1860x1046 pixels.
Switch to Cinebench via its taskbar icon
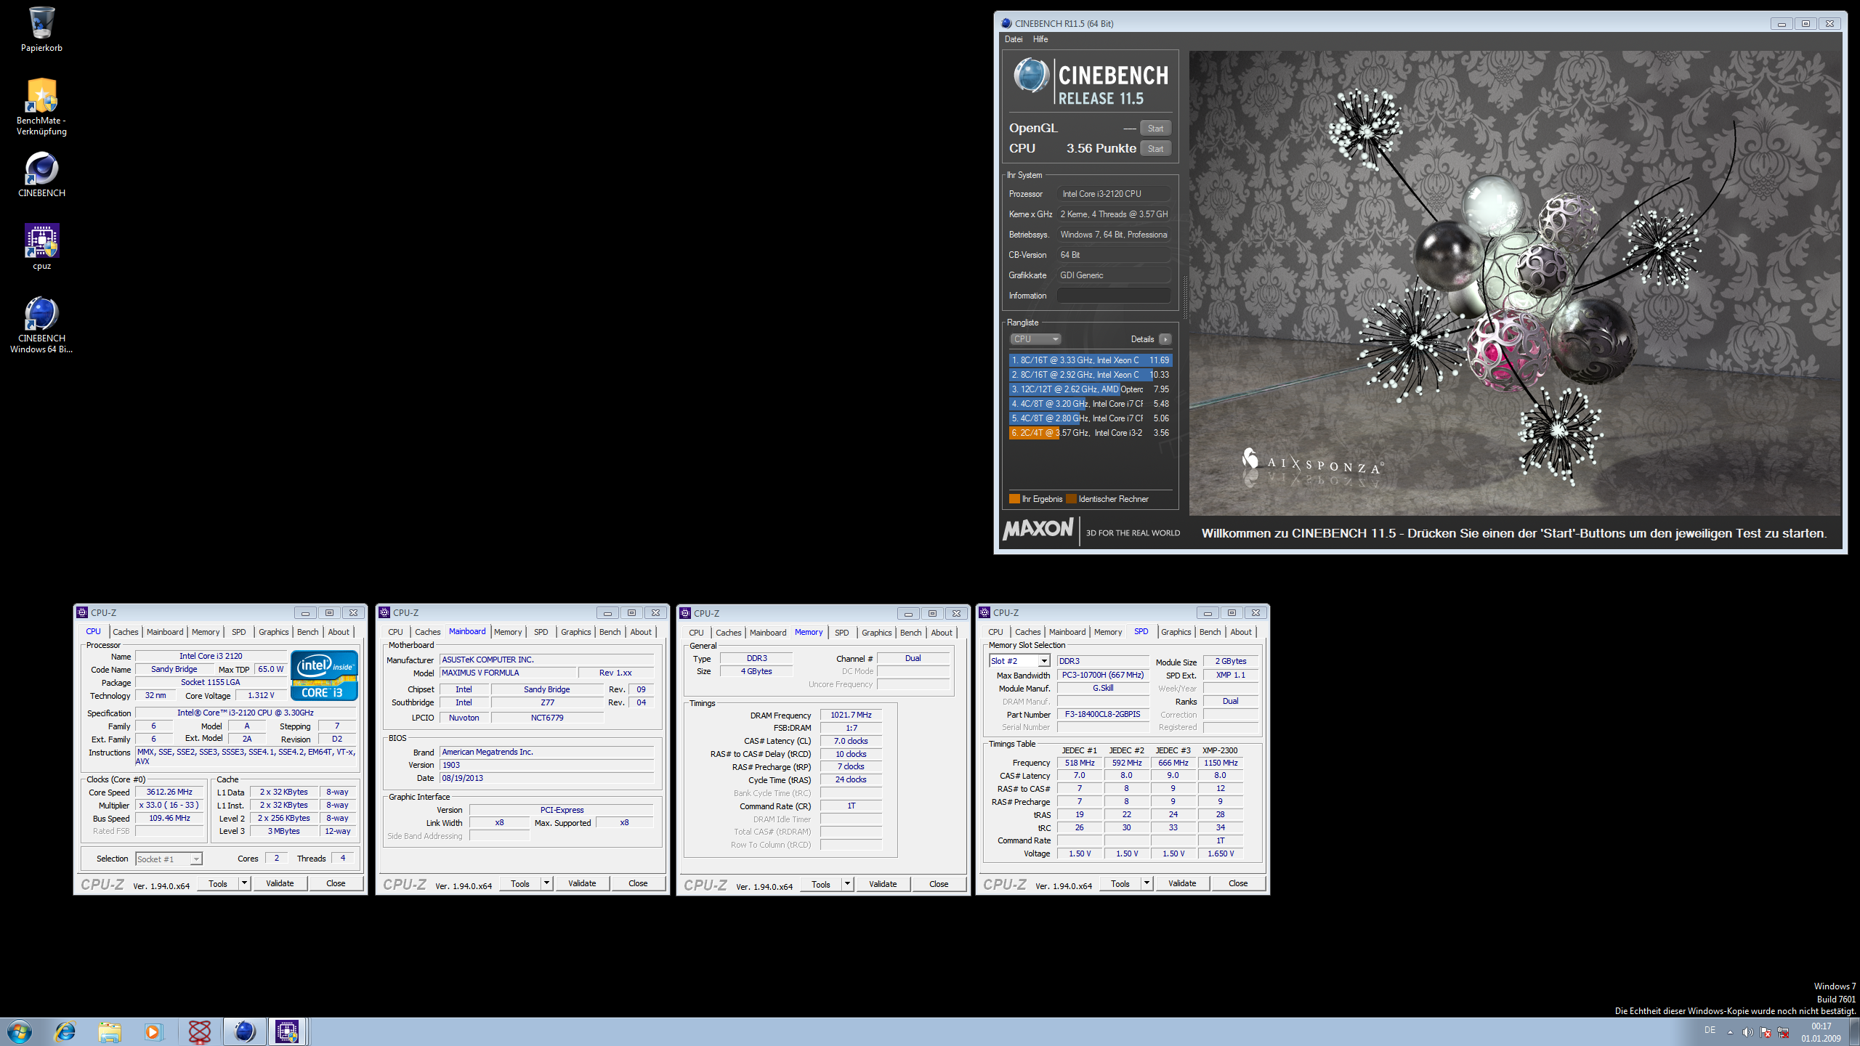244,1031
